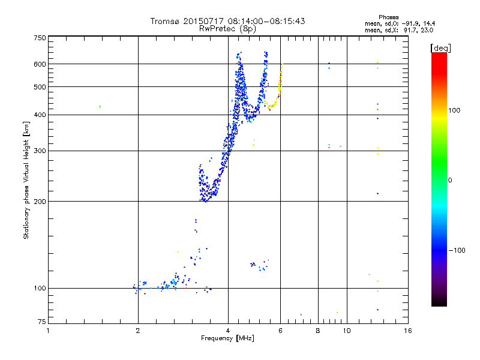Viewport: 480px width, 360px height.
Task: Click the x-axis tick label '1'
Action: tap(48, 331)
